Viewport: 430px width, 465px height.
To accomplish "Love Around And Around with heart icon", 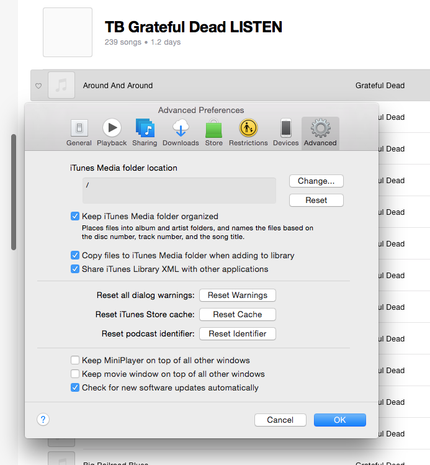I will [x=38, y=86].
